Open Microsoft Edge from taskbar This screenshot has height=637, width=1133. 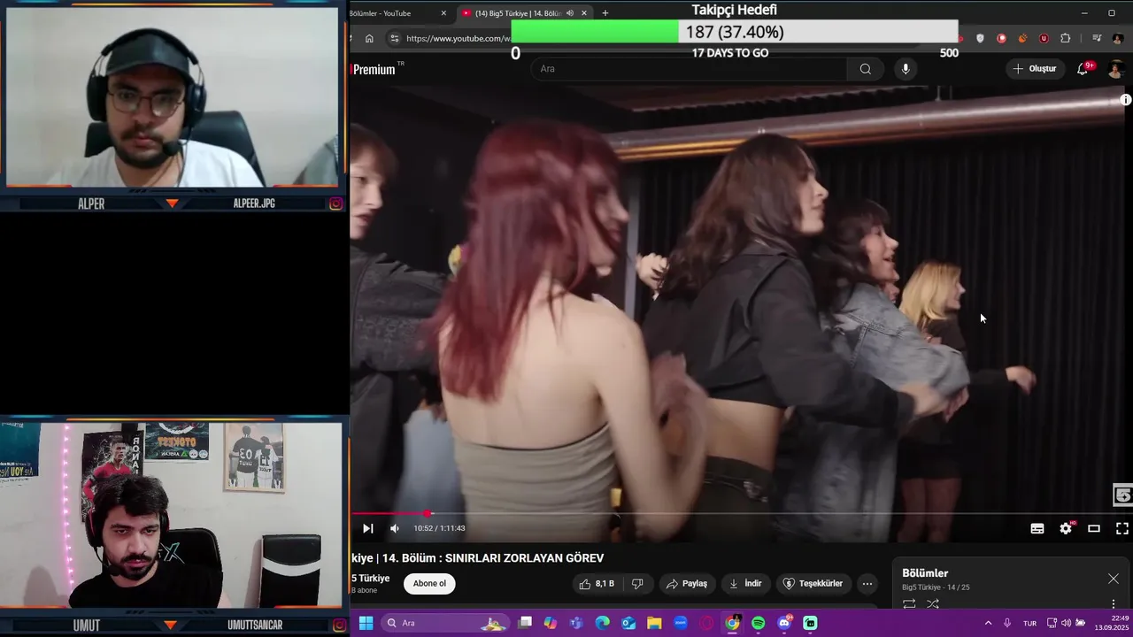coord(603,623)
